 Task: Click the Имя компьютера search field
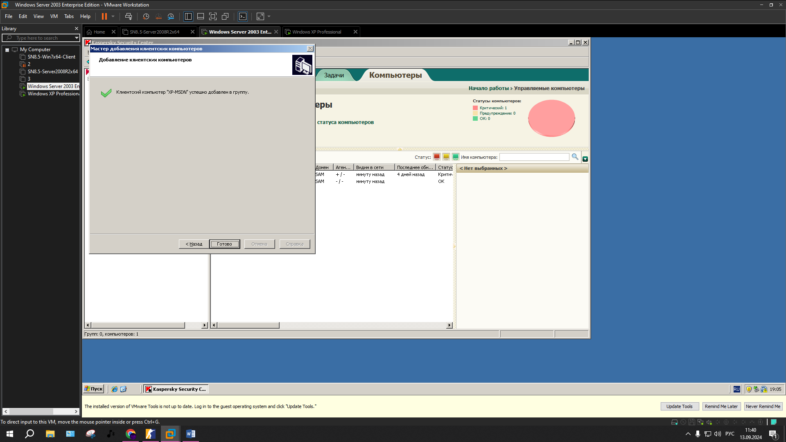coord(534,157)
